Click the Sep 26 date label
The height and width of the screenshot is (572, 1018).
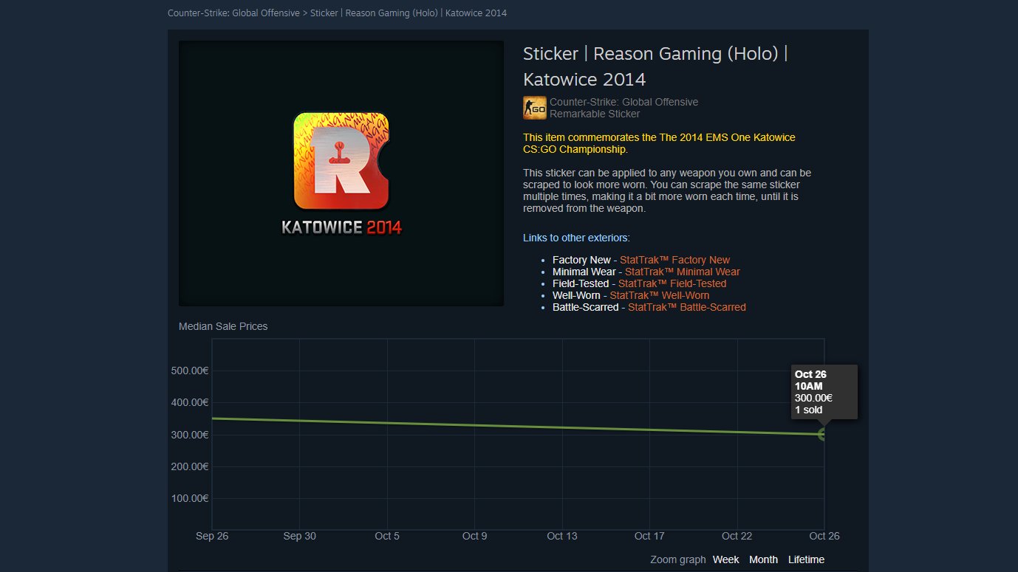tap(212, 536)
